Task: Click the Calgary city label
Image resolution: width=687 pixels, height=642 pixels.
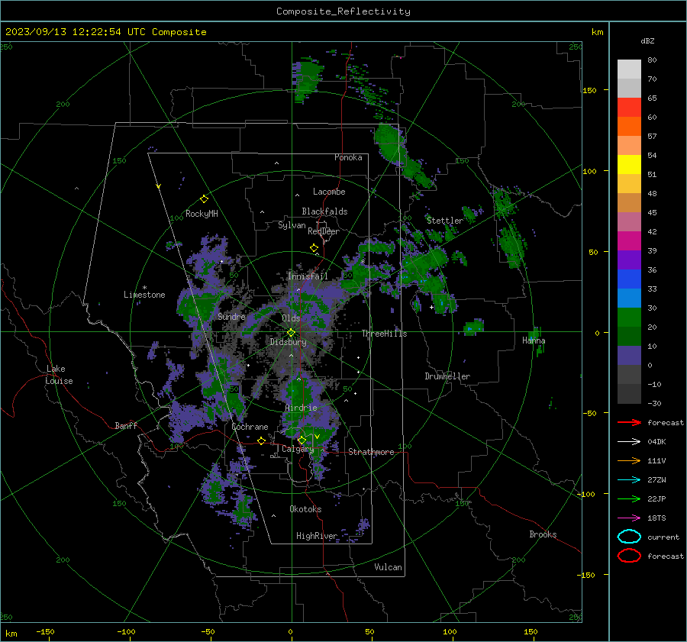Action: coord(298,449)
